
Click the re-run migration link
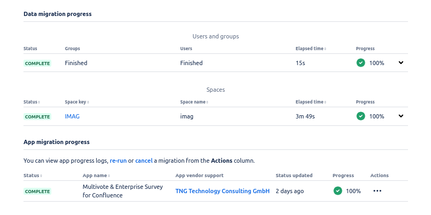click(118, 161)
